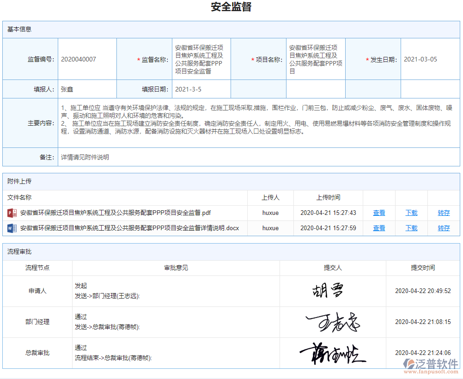This screenshot has height=379, width=463.
Task: 转存 the docx attachment in the second row
Action: (443, 228)
